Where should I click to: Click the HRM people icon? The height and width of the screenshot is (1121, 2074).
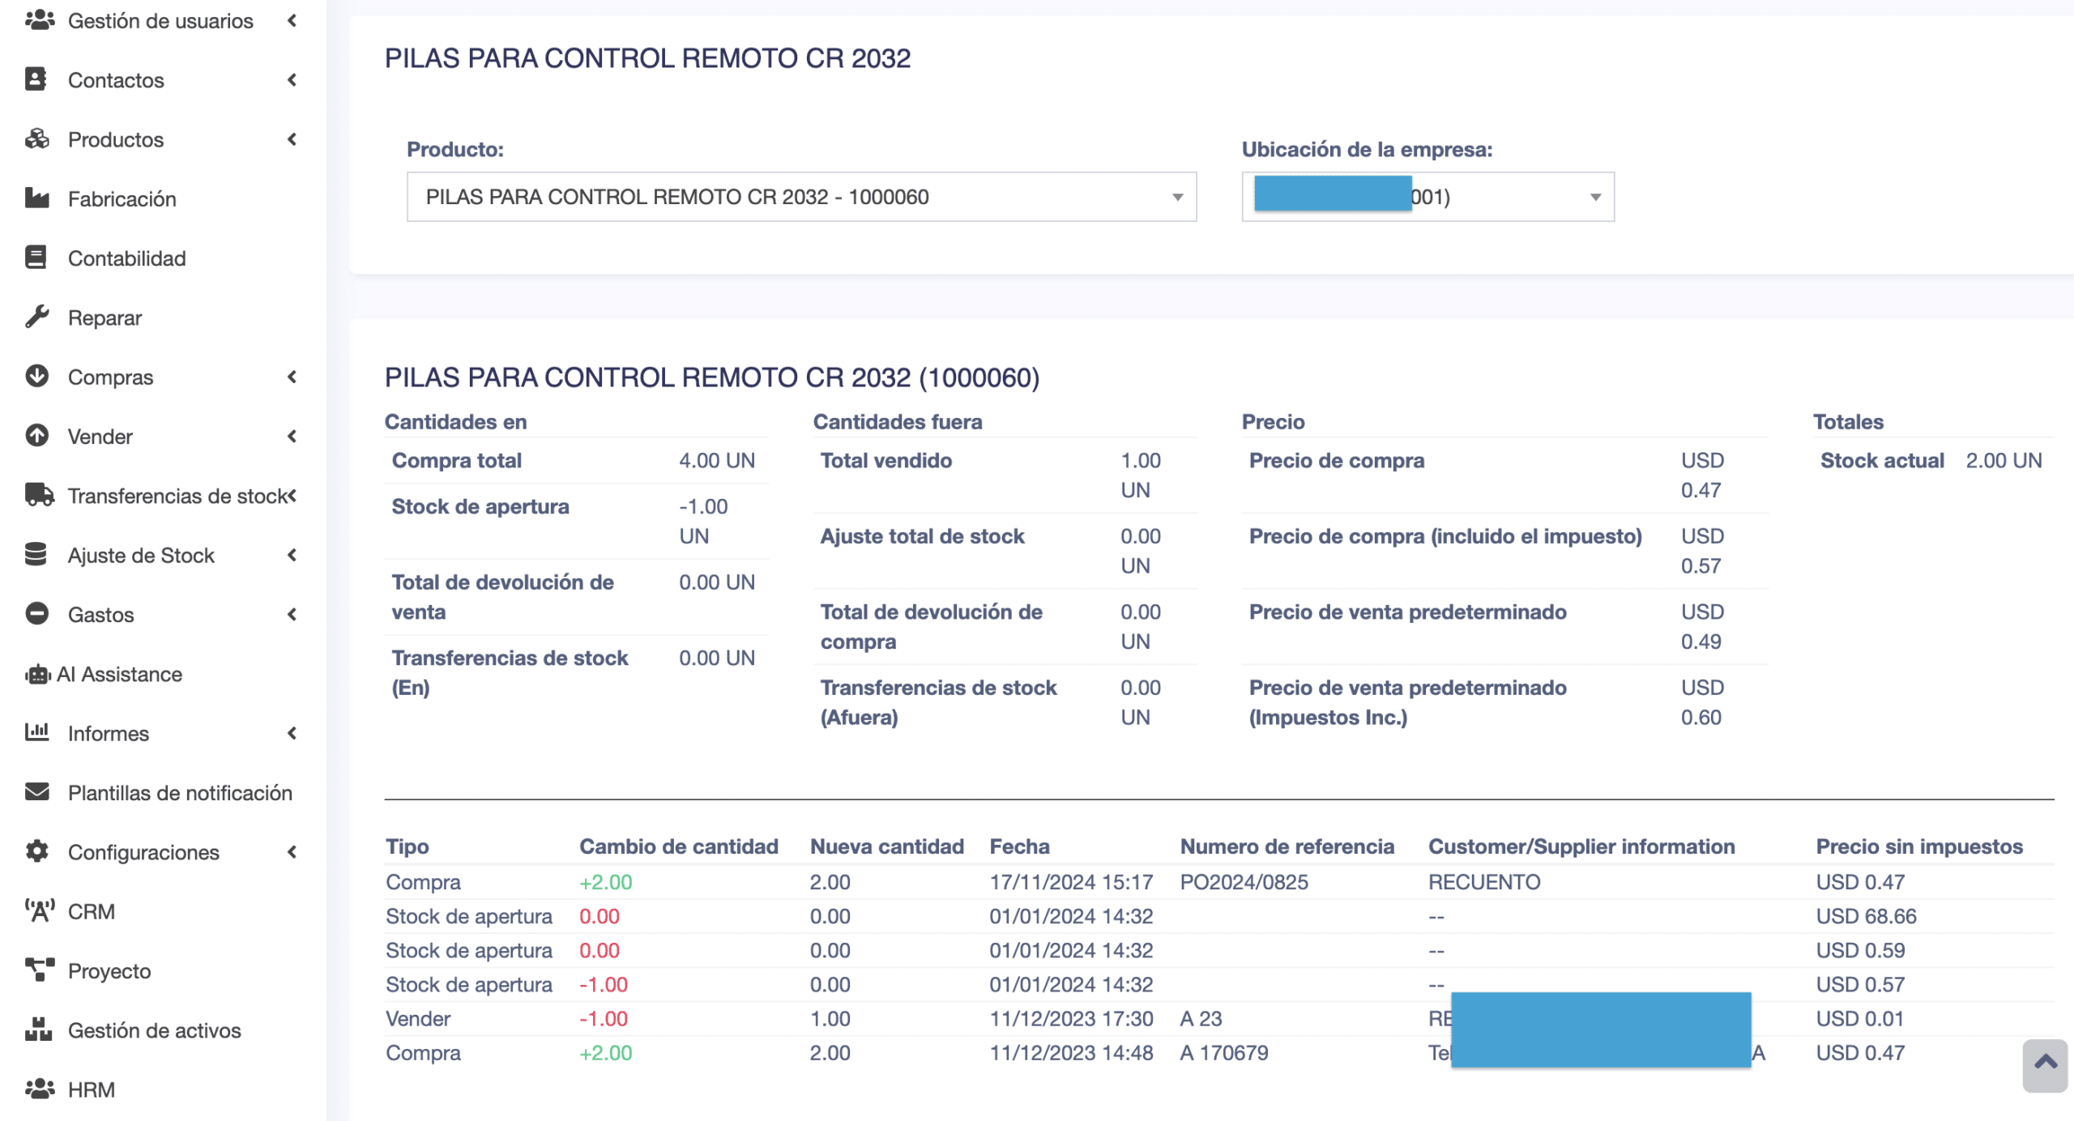coord(39,1089)
